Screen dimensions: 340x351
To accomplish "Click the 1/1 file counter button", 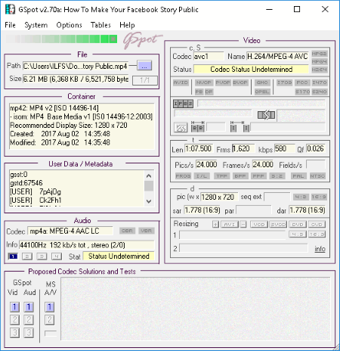I will pos(145,80).
